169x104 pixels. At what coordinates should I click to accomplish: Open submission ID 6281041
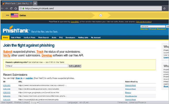pos(7,86)
